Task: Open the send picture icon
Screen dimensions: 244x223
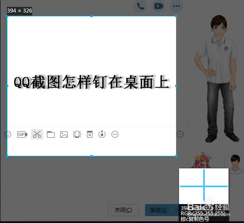Action: (x=64, y=135)
